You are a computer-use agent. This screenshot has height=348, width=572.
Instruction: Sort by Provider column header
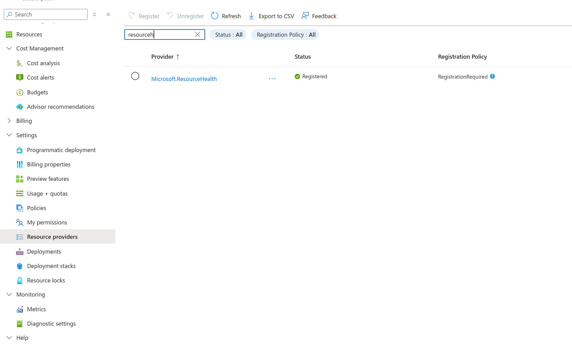tap(166, 57)
